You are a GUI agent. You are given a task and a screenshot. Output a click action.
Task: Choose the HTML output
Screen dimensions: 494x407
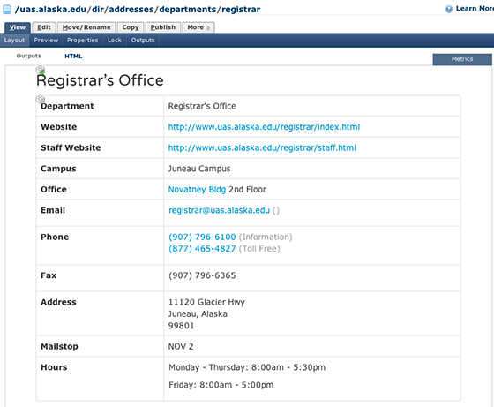pyautogui.click(x=73, y=57)
